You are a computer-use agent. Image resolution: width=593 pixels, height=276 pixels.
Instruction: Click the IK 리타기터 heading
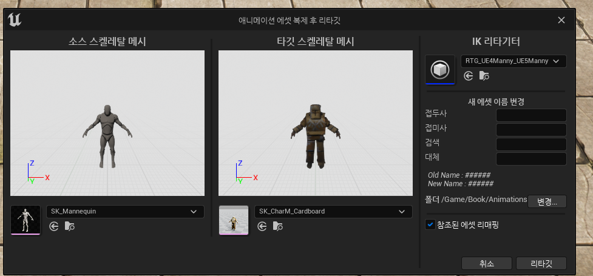tap(496, 42)
